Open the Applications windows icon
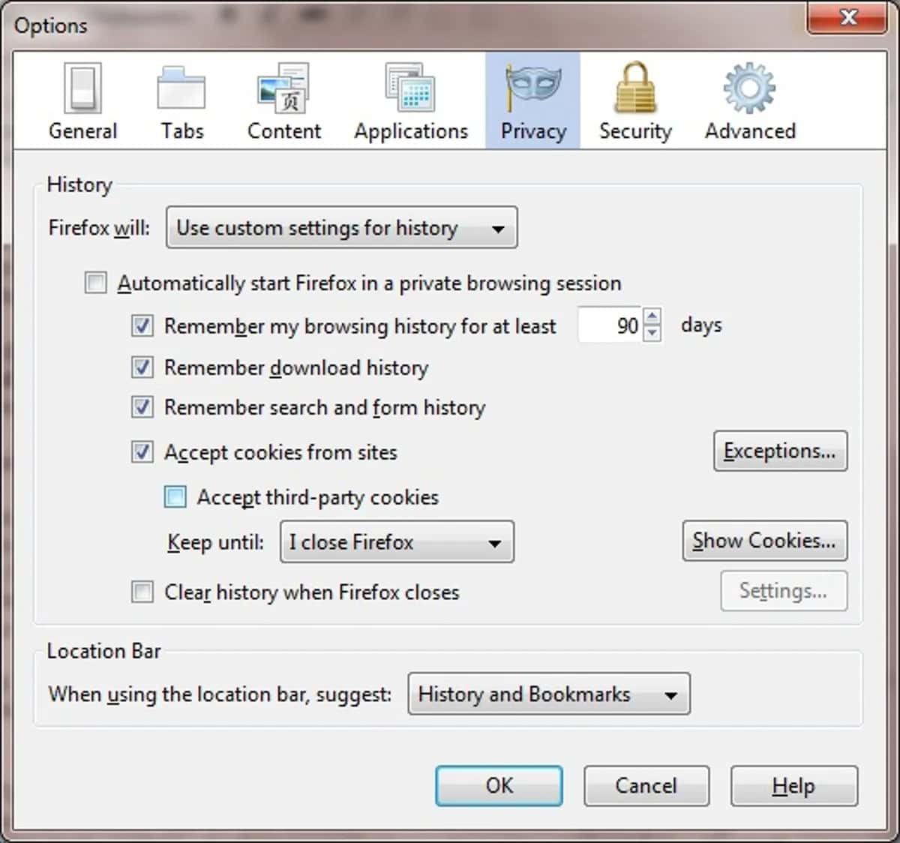This screenshot has height=843, width=900. click(x=410, y=88)
